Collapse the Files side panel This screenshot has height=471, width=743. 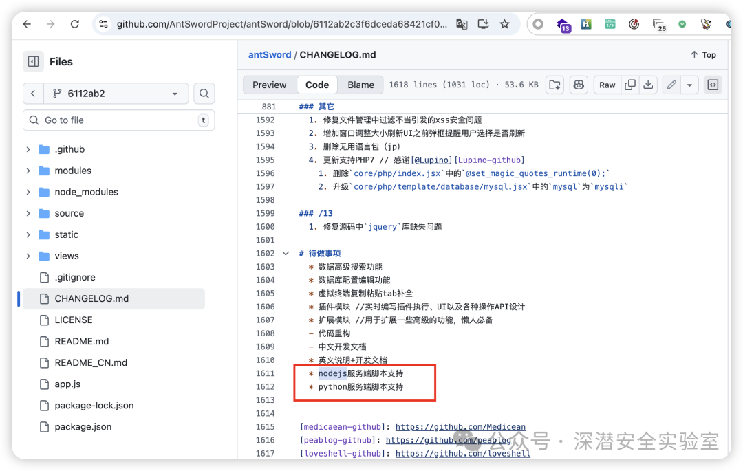pos(33,62)
